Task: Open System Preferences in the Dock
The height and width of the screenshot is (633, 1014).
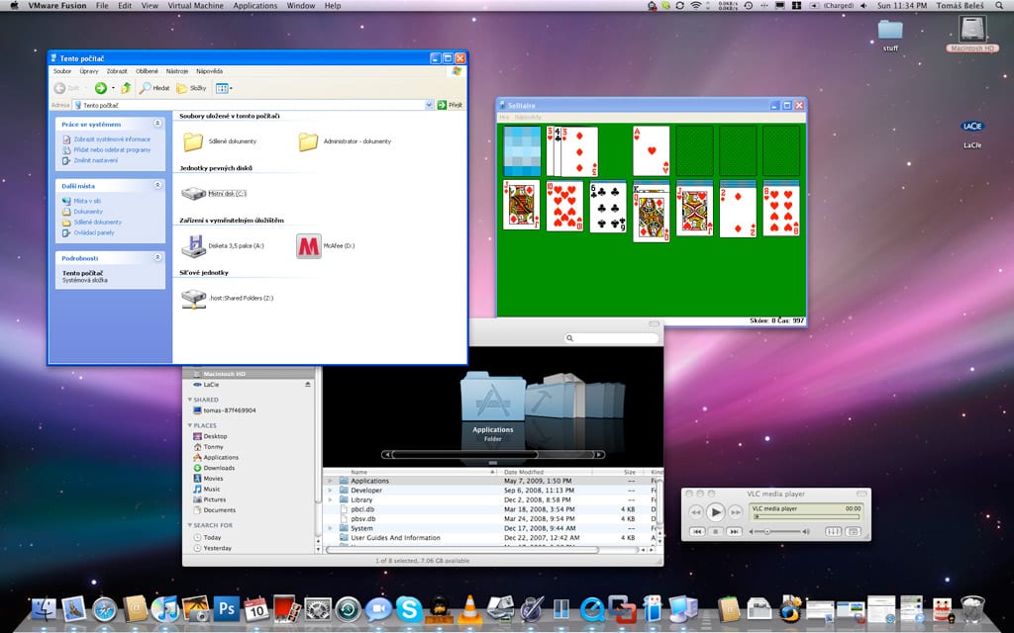Action: [318, 608]
